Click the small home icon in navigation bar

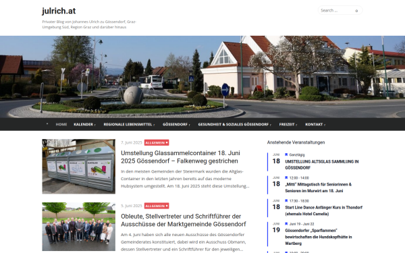click(x=47, y=124)
